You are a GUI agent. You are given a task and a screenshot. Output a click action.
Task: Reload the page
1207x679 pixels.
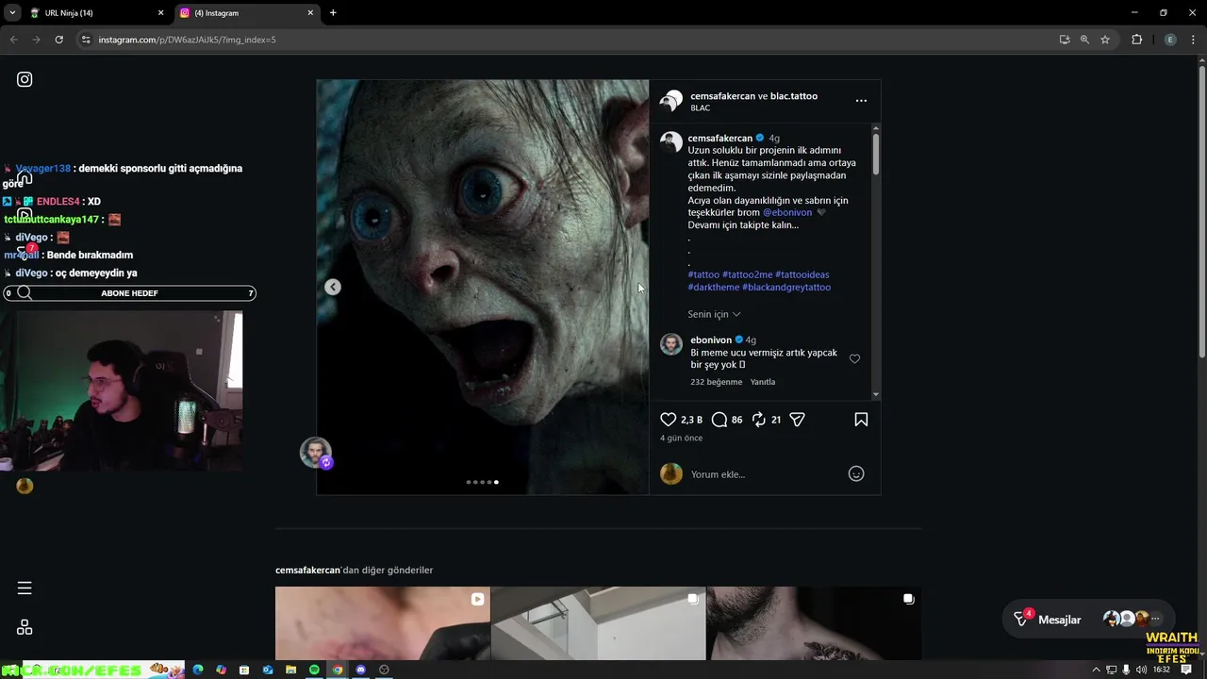58,40
